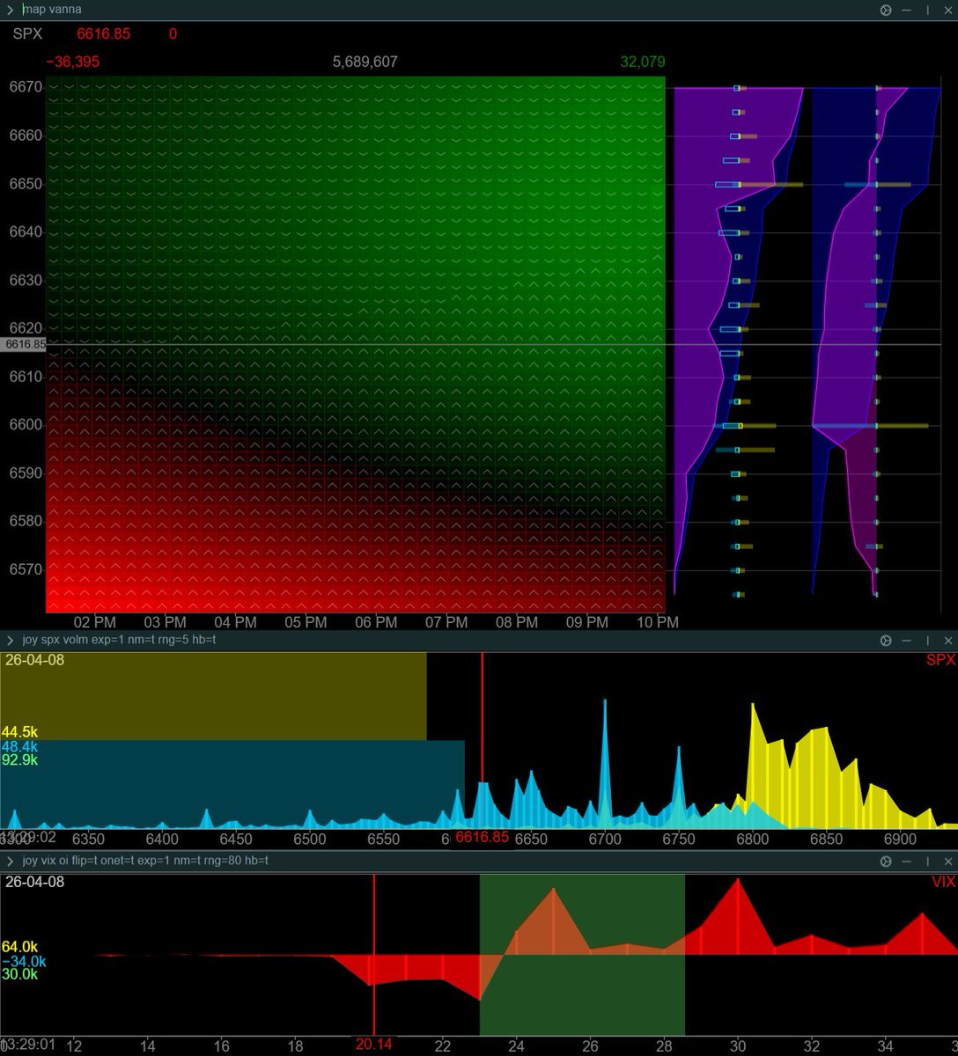Click the red 6616.85 marker below the volume chart

point(482,837)
